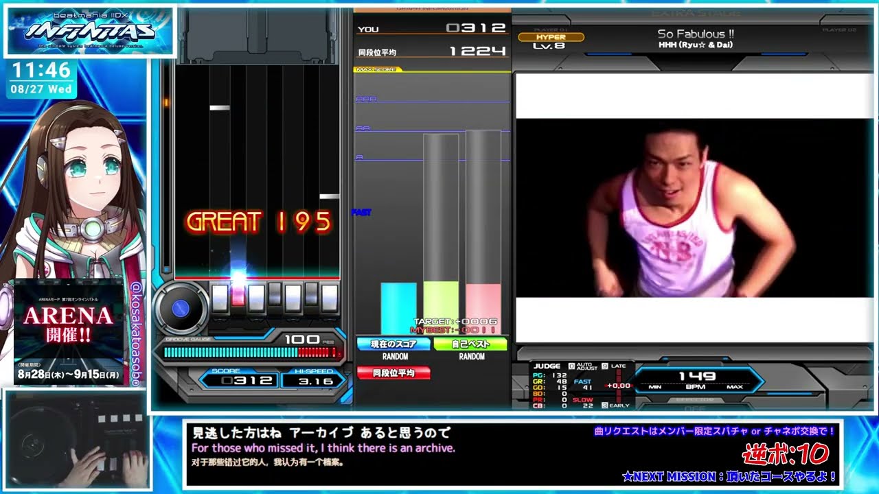Image resolution: width=879 pixels, height=494 pixels.
Task: Click the Chinese subtitle line
Action: [266, 462]
